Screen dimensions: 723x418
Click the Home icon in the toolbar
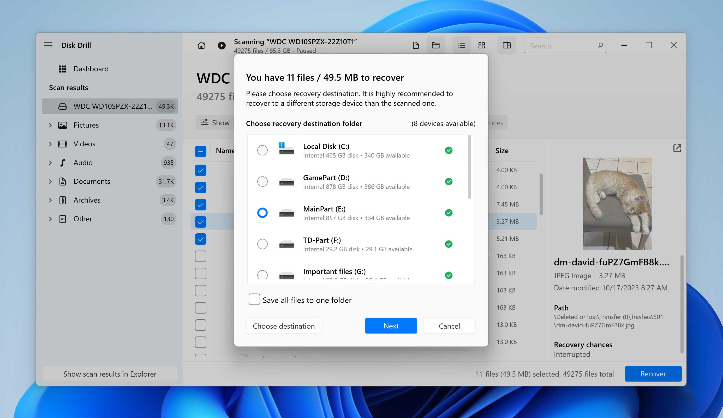point(202,45)
